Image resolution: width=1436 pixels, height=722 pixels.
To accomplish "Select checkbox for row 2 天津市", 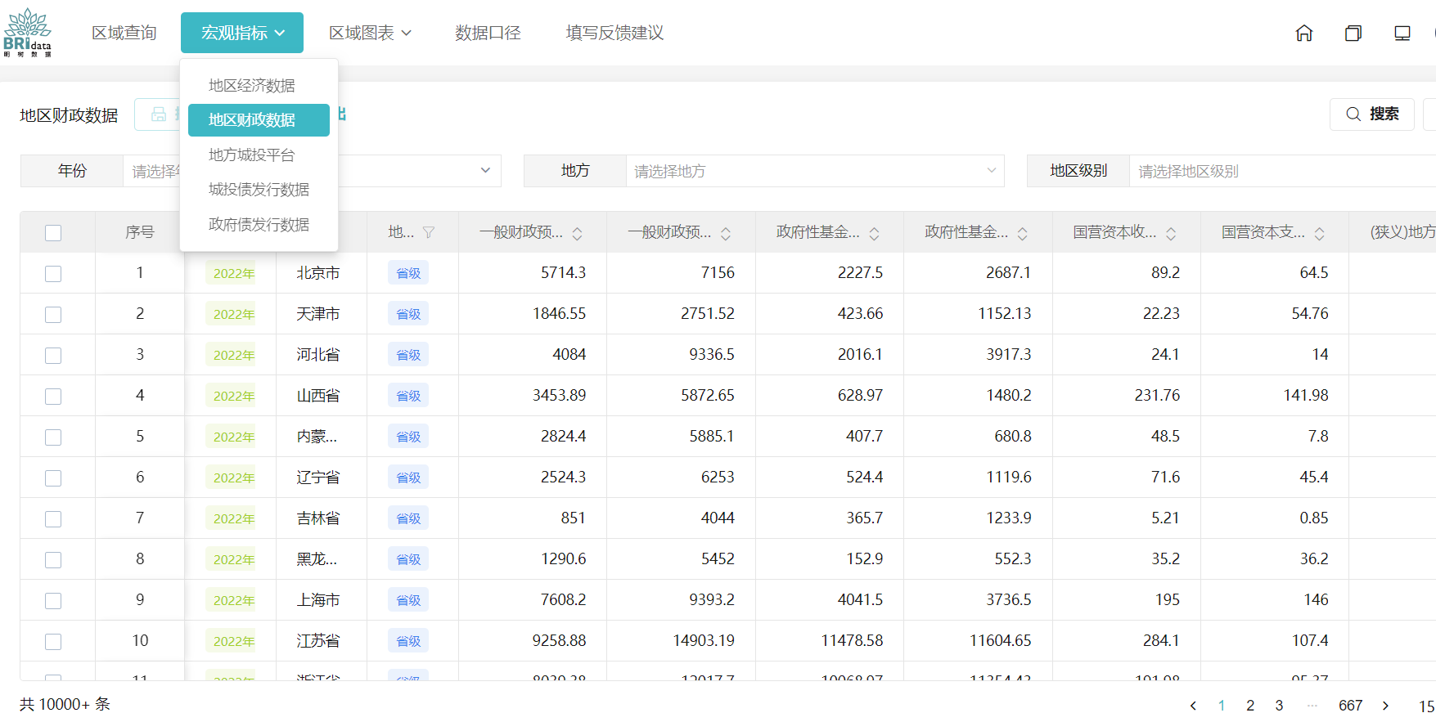I will (x=53, y=315).
